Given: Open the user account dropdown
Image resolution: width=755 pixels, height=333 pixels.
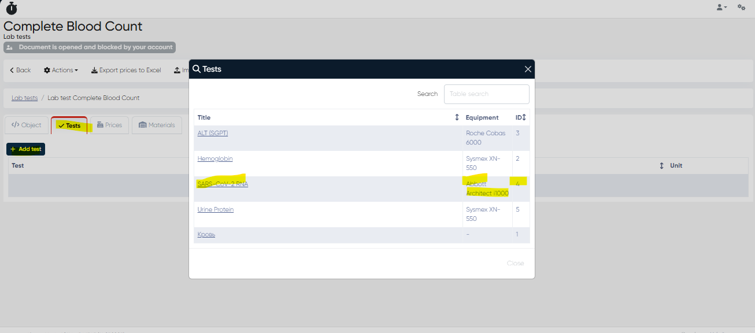Looking at the screenshot, I should tap(721, 8).
